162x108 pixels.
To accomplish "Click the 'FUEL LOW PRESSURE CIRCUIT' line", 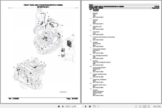I will click(102, 62).
